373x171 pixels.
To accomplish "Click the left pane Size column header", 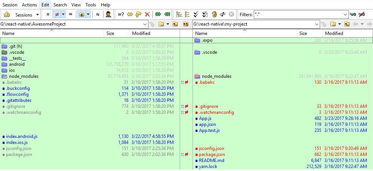I will click(x=110, y=33).
